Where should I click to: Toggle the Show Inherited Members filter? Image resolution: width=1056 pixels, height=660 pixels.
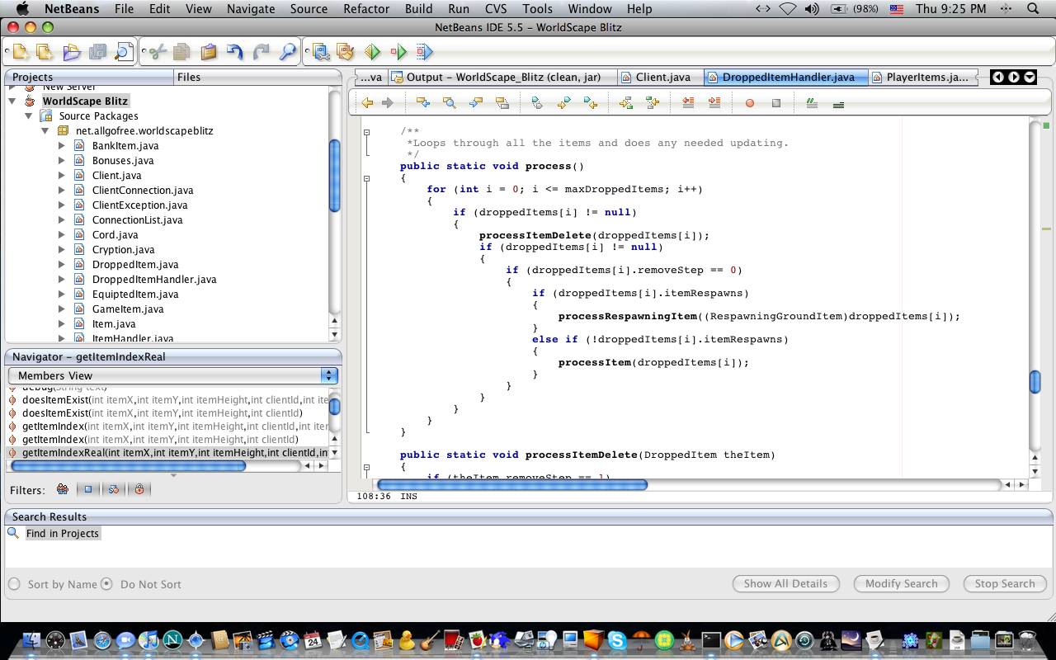pyautogui.click(x=63, y=489)
